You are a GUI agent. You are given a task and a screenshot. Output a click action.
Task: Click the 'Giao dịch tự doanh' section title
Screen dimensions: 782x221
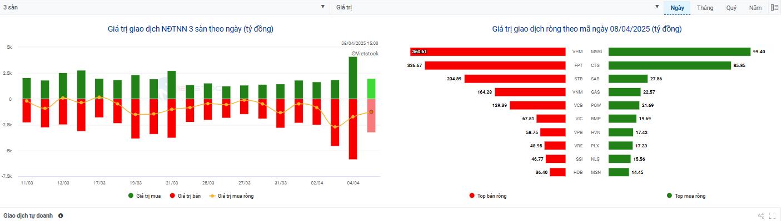coord(28,215)
